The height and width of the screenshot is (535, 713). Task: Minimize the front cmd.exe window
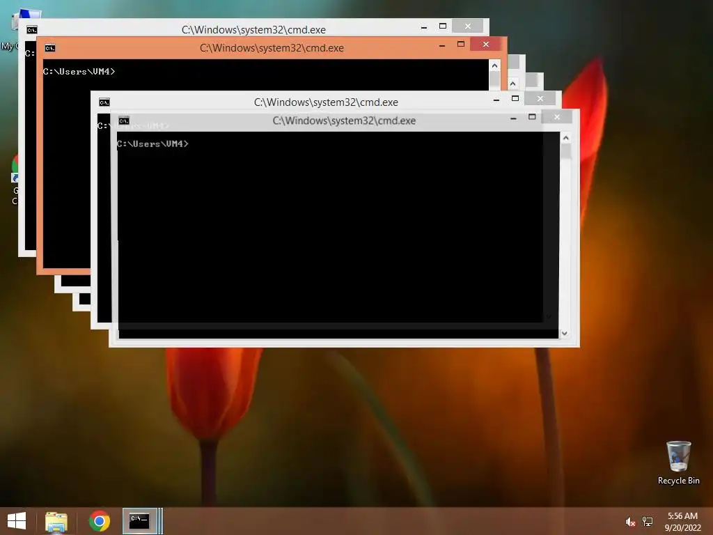[513, 118]
